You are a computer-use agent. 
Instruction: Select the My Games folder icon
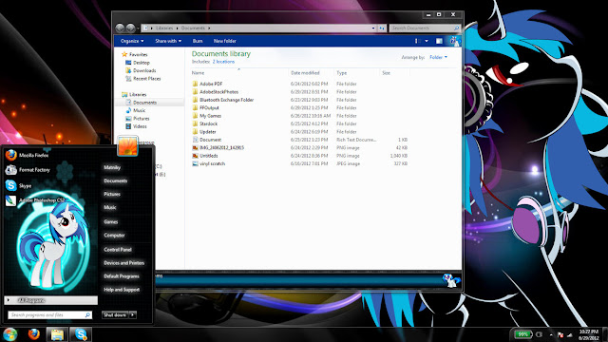point(195,116)
